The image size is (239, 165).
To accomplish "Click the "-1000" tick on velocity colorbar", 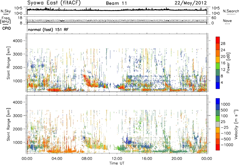I will coord(227,145).
